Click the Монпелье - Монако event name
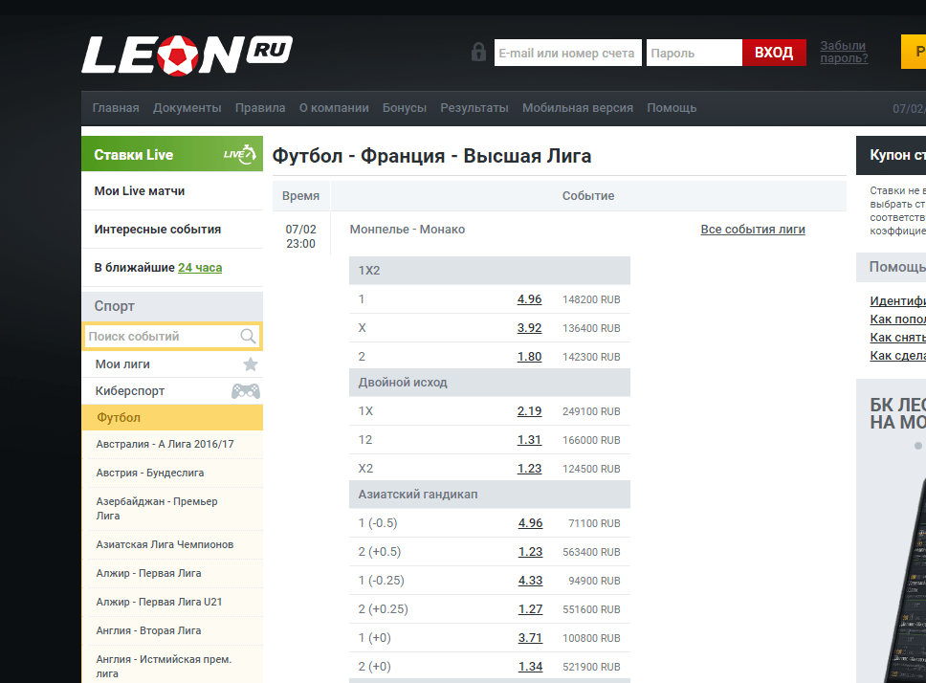The height and width of the screenshot is (683, 926). coord(407,229)
